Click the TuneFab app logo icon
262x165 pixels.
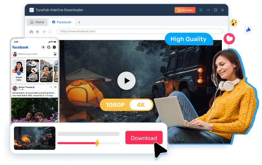(31, 10)
